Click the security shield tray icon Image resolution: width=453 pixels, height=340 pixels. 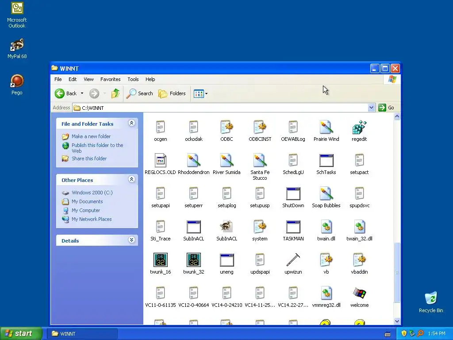tap(404, 334)
